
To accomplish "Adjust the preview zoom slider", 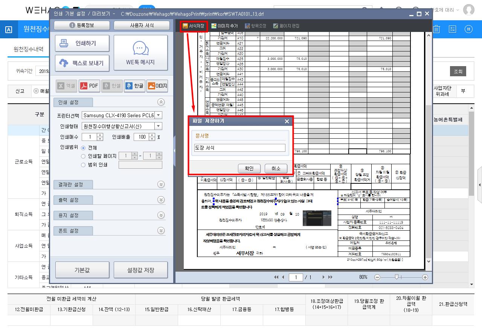I will click(x=397, y=277).
